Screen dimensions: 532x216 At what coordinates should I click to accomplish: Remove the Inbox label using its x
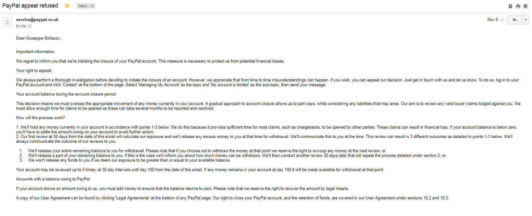tap(92, 6)
